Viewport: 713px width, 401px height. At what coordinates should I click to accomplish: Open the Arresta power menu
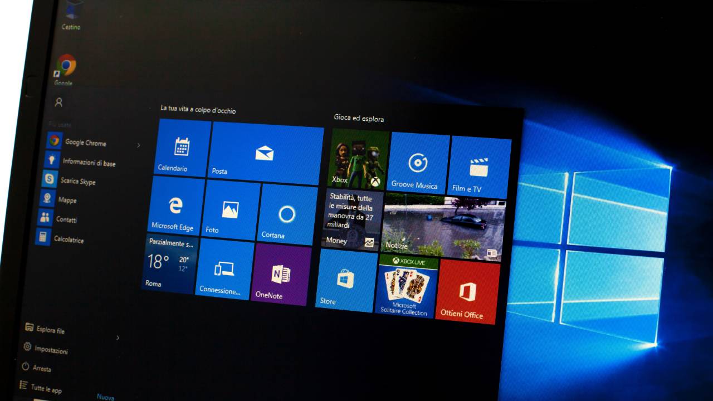pyautogui.click(x=36, y=368)
